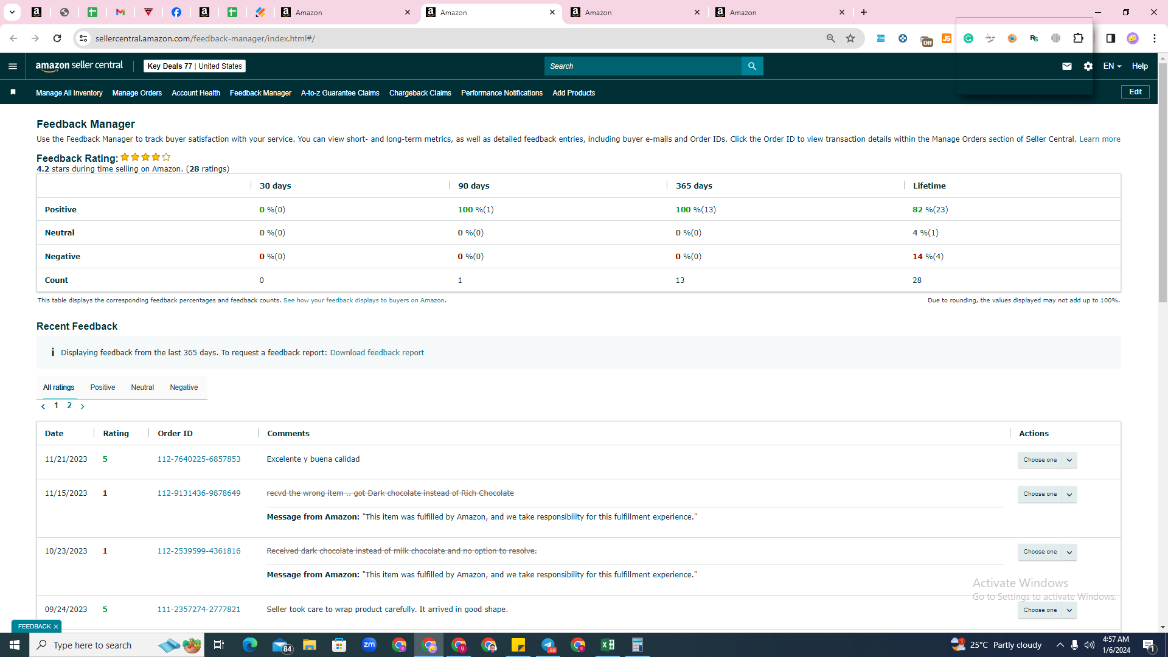Open Windows Start menu
The width and height of the screenshot is (1168, 657).
tap(15, 645)
